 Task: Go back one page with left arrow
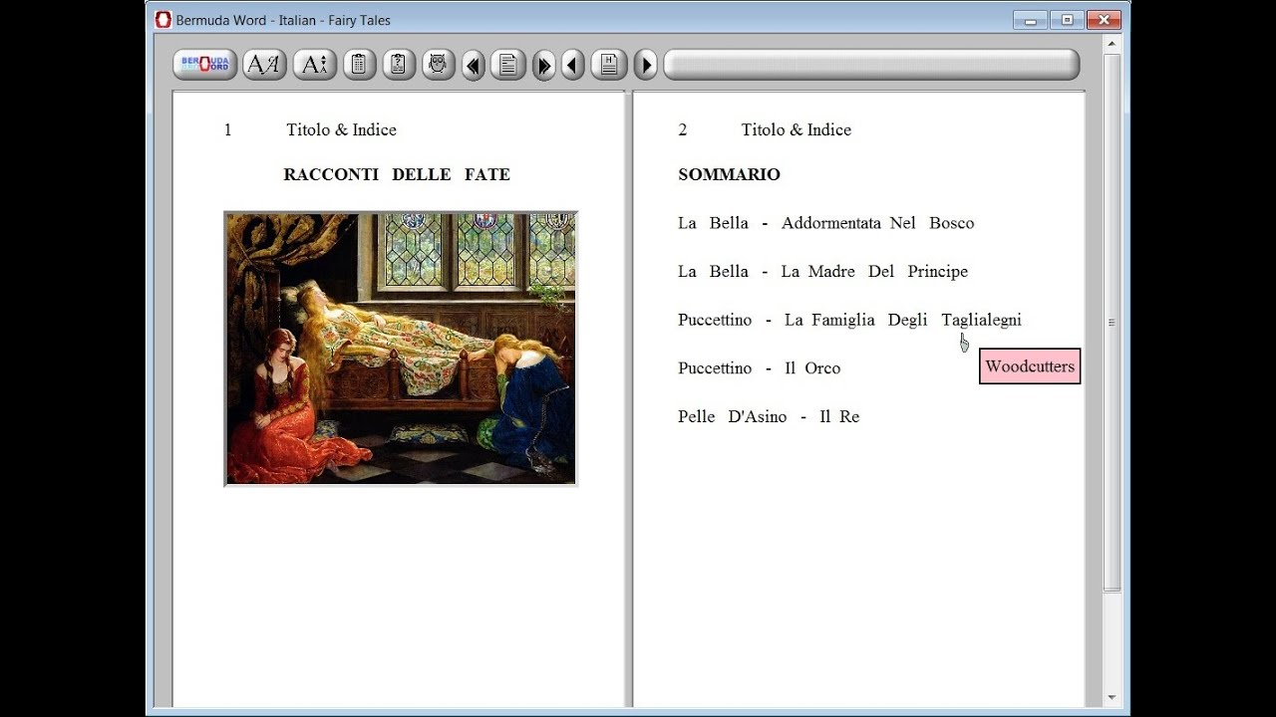tap(572, 66)
